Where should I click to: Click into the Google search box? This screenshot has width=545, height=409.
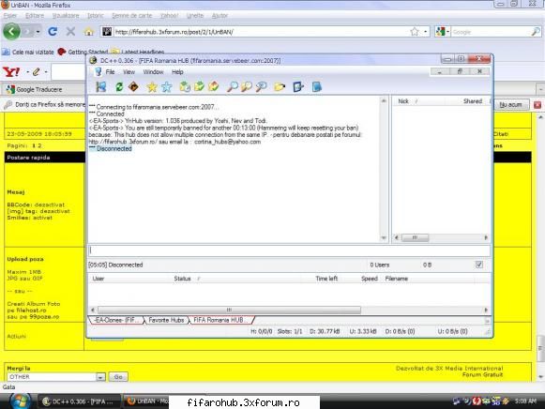click(x=491, y=32)
